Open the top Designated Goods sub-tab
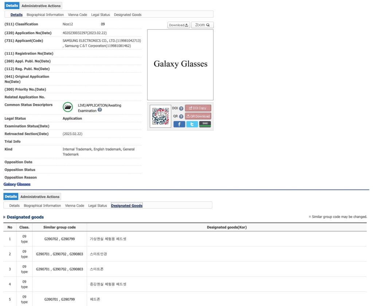Image resolution: width=373 pixels, height=306 pixels. [128, 15]
